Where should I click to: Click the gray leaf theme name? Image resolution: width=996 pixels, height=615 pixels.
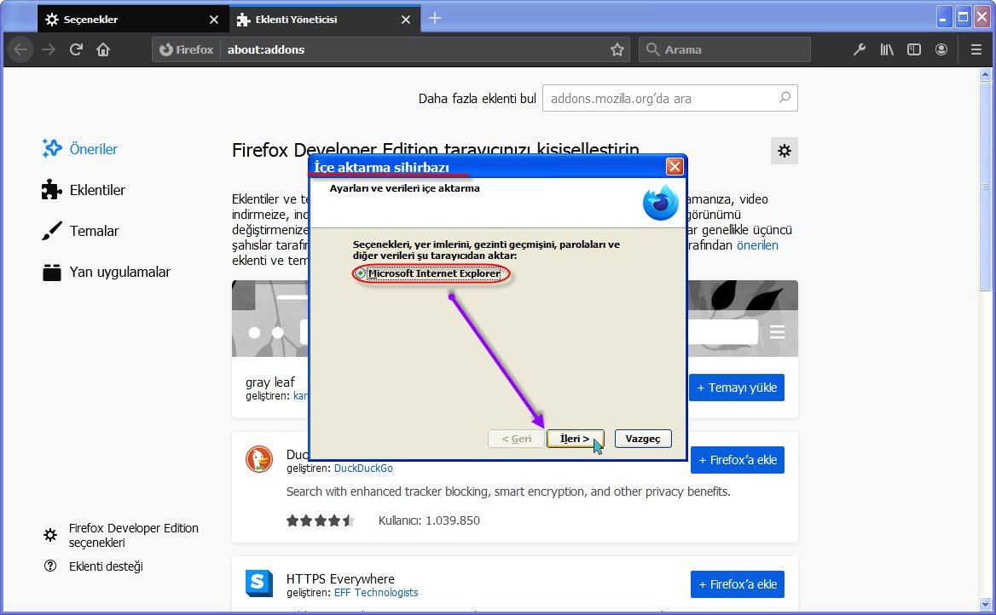(270, 382)
